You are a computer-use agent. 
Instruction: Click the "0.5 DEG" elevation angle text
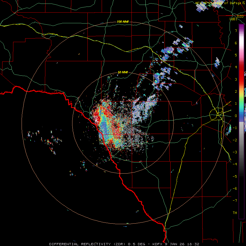pos(136,244)
